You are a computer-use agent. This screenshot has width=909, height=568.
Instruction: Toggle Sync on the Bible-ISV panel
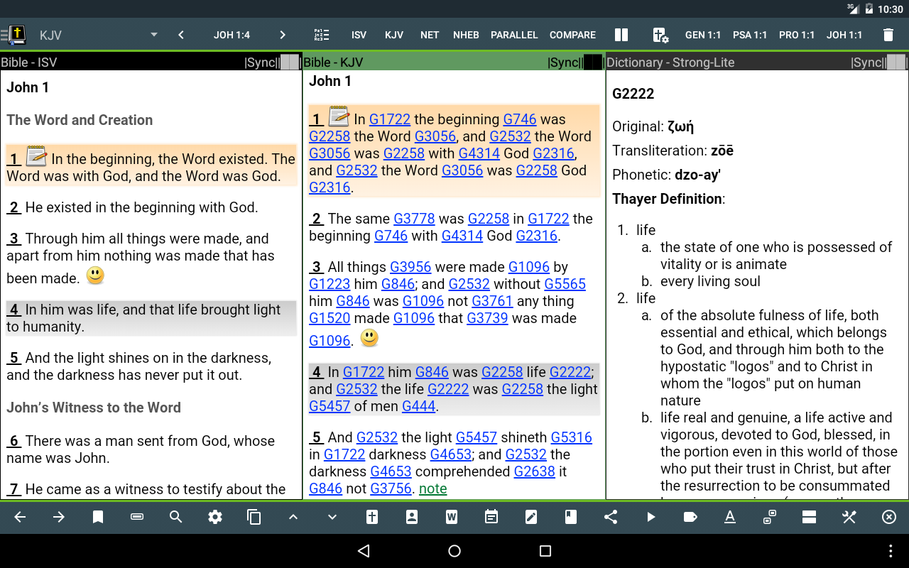point(260,62)
